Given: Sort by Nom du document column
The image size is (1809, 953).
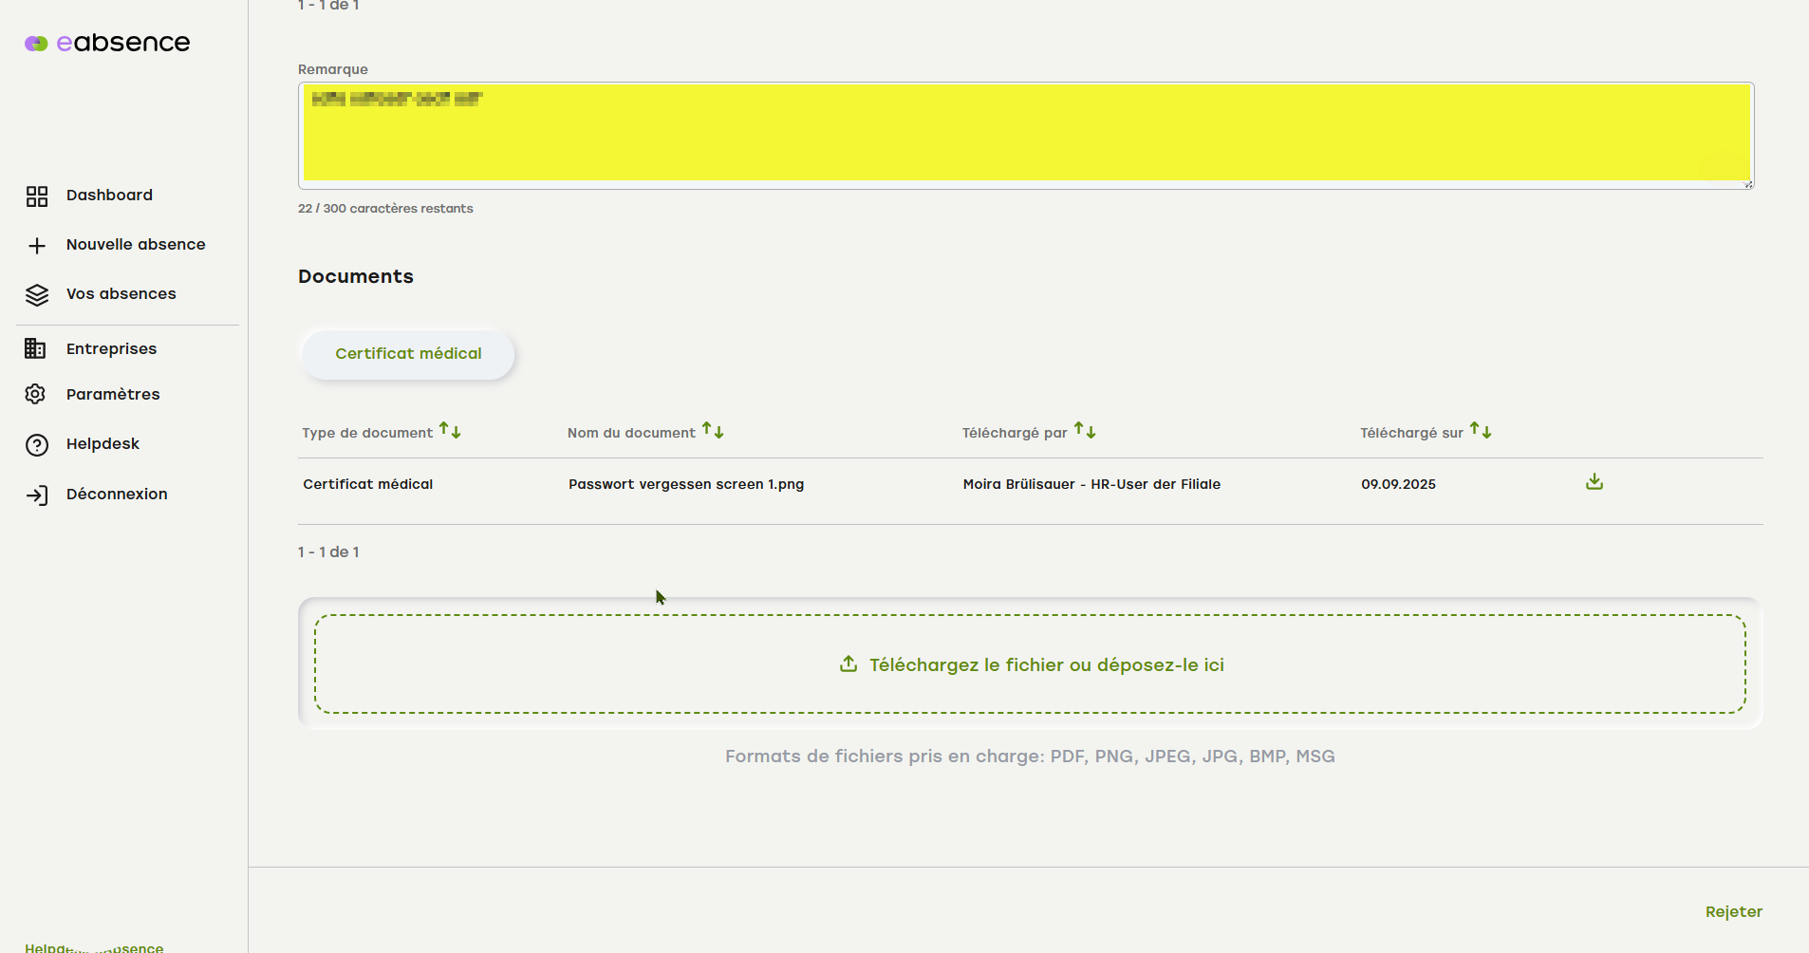Looking at the screenshot, I should pyautogui.click(x=713, y=431).
